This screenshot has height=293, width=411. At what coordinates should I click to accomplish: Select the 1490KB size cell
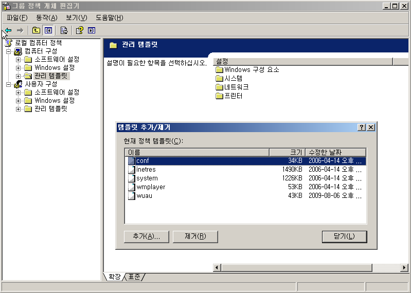(292, 170)
